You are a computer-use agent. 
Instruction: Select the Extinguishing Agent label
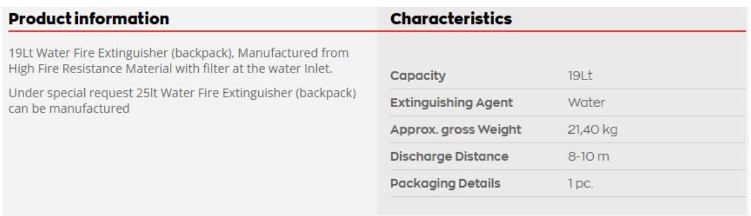[x=451, y=103]
